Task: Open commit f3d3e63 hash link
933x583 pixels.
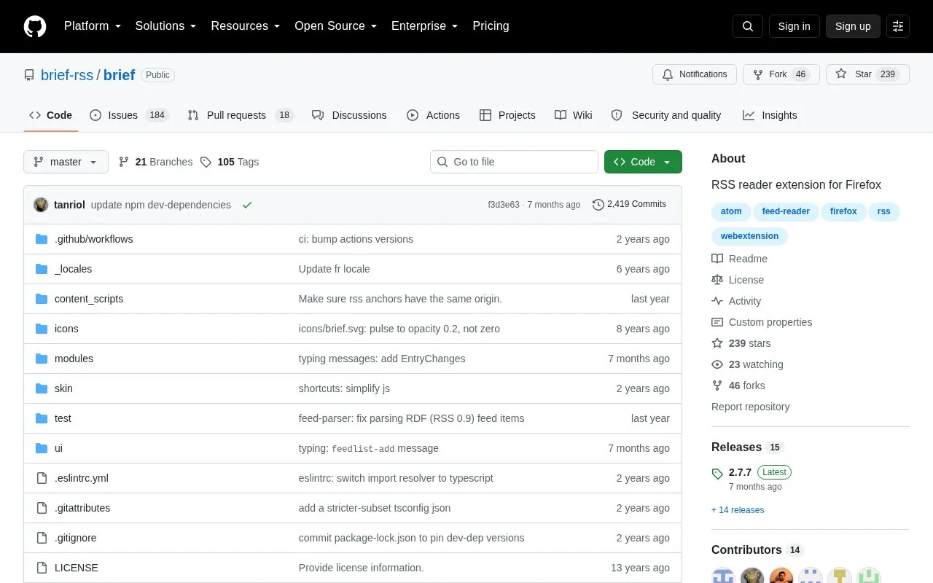Action: tap(504, 205)
